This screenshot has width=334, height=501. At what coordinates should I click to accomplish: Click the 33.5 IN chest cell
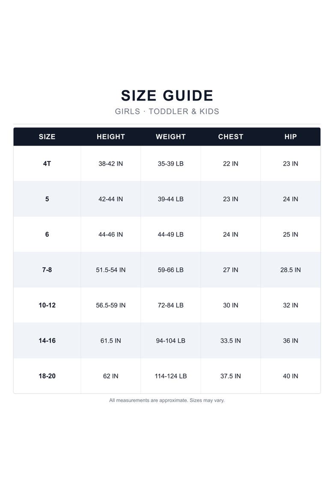coord(230,340)
